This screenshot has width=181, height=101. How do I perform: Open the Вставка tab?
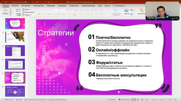(15, 6)
